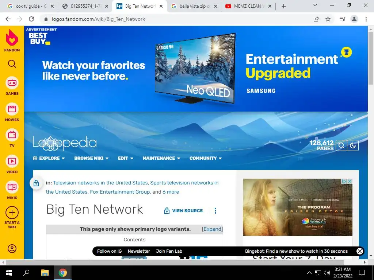Click the Join Fan Lab link
The width and height of the screenshot is (374, 280).
click(x=169, y=251)
